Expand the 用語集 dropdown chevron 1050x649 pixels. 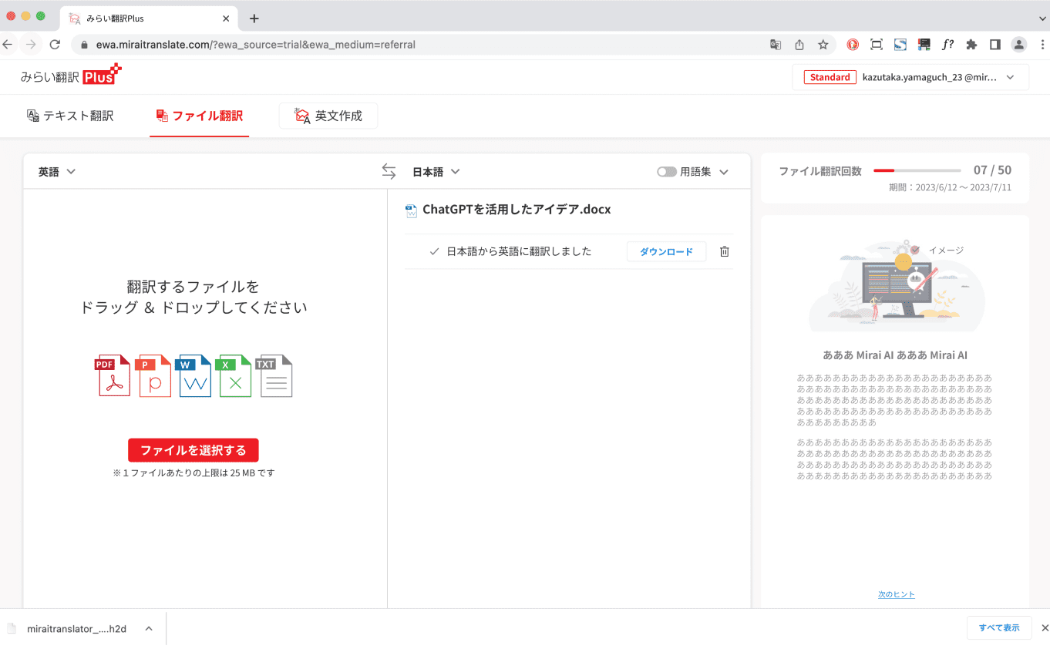click(x=723, y=171)
